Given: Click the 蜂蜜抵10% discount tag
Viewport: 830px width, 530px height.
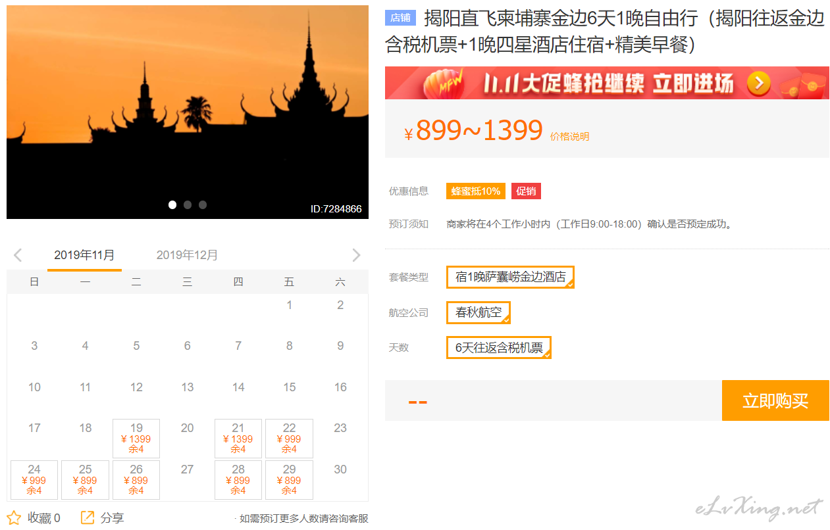Looking at the screenshot, I should 476,191.
